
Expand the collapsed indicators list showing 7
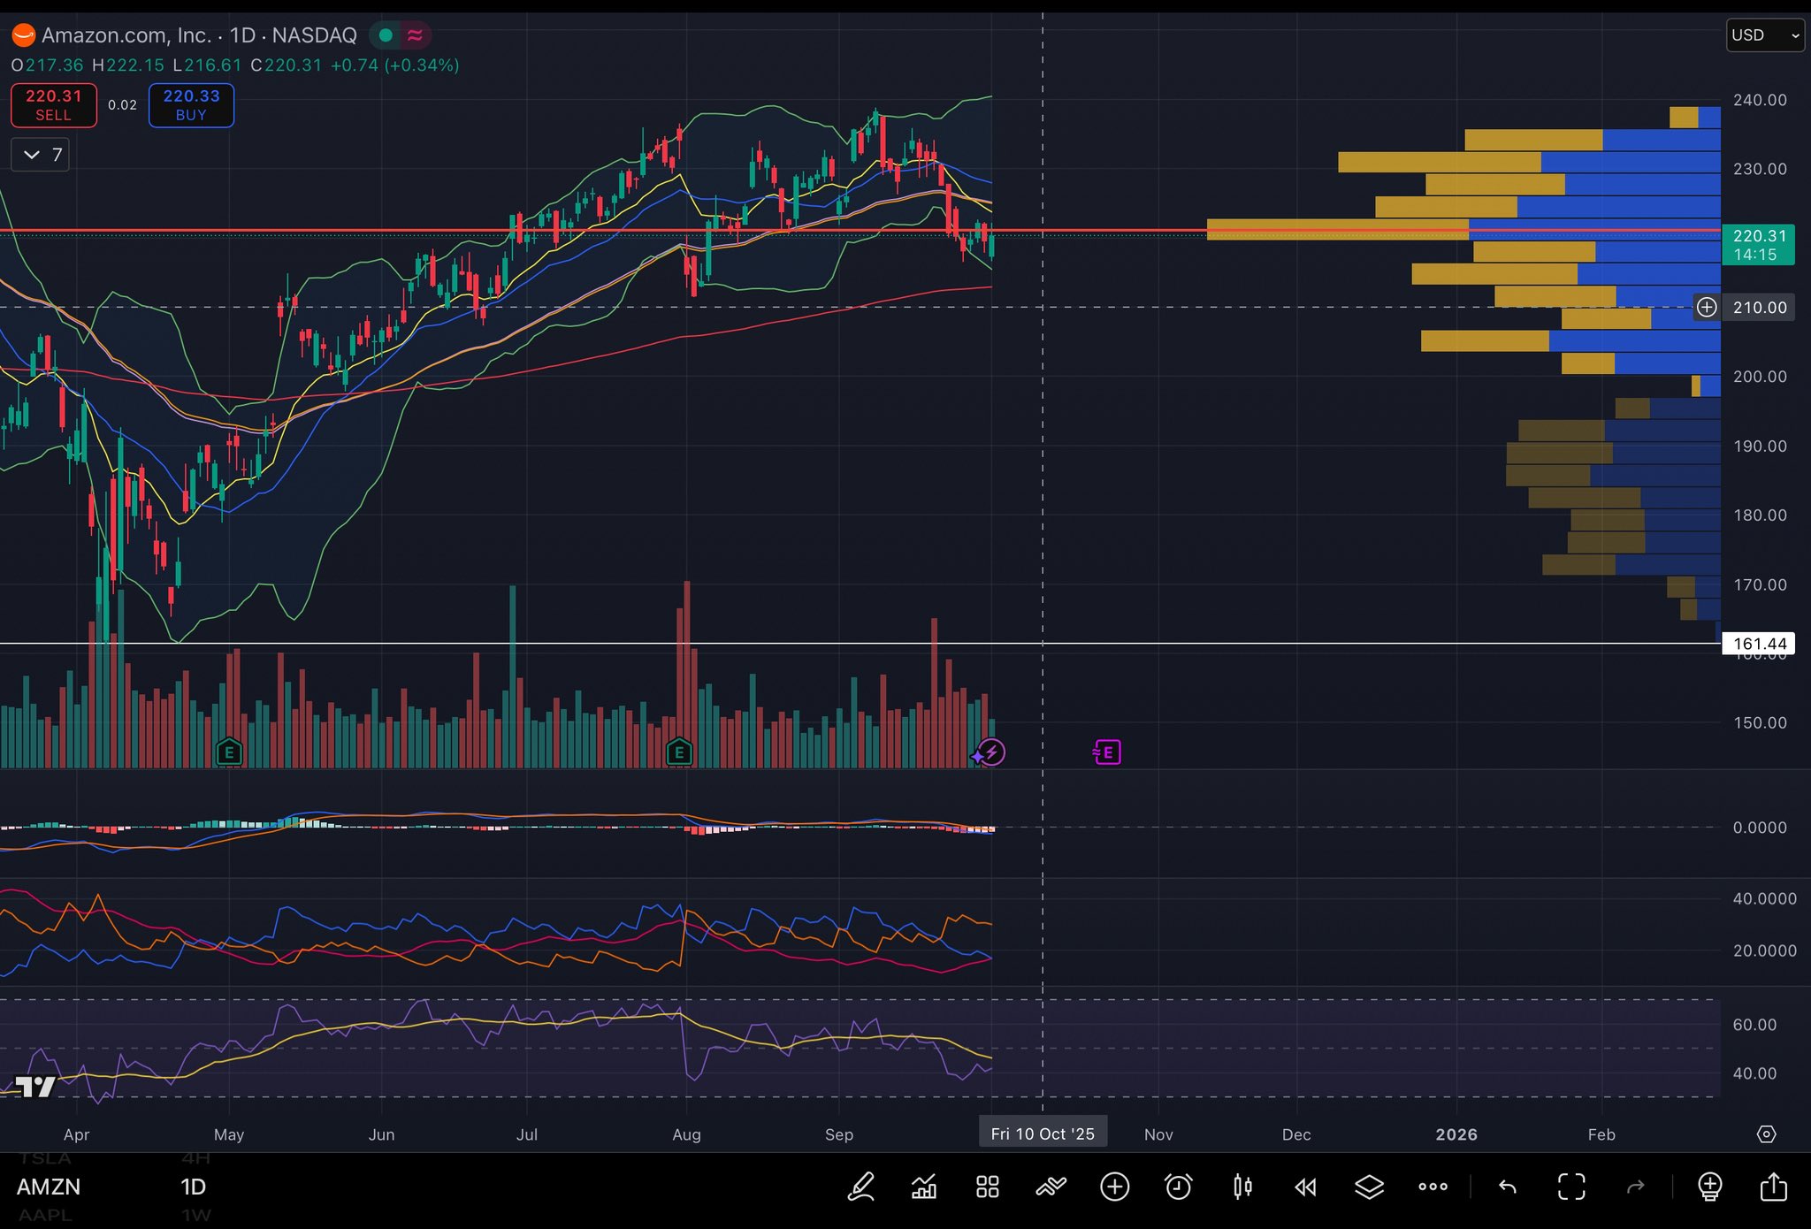(x=41, y=156)
